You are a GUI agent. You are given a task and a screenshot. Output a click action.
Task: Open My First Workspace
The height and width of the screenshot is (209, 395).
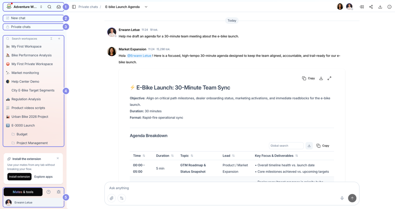point(33,46)
